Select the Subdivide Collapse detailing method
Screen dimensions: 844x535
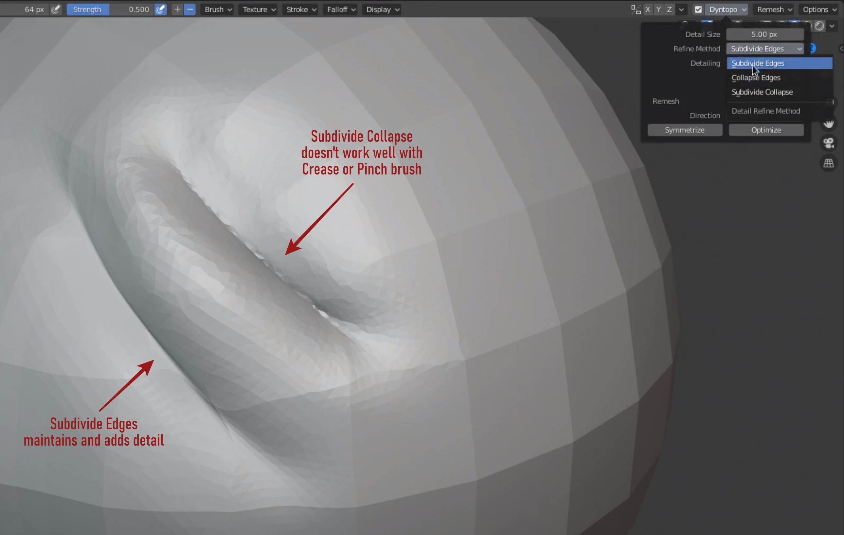coord(762,91)
